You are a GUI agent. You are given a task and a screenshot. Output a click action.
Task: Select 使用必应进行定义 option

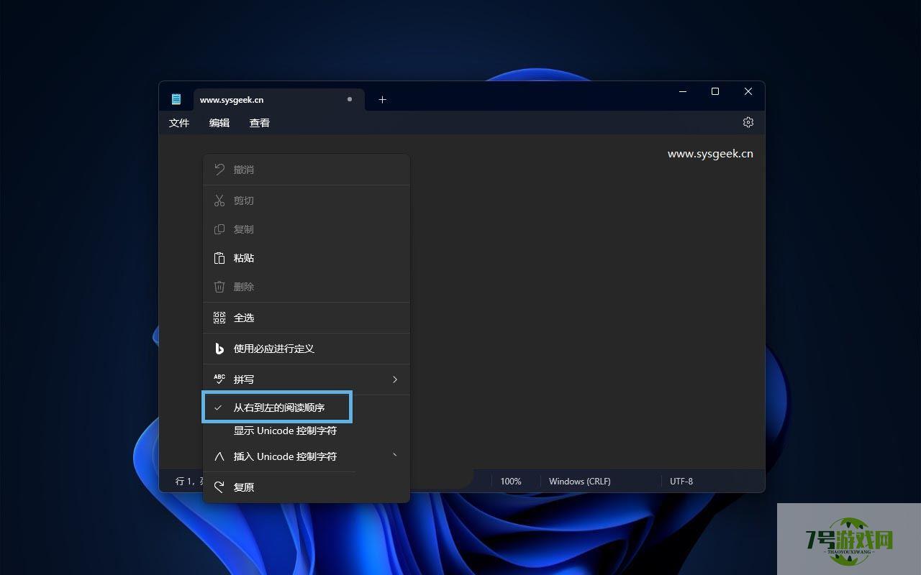tap(307, 349)
